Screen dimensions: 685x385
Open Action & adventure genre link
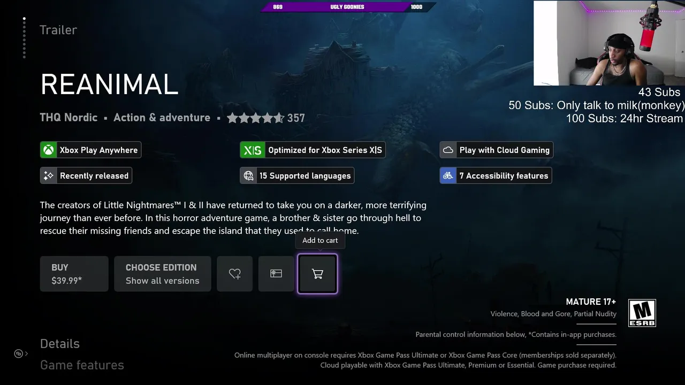(x=162, y=118)
